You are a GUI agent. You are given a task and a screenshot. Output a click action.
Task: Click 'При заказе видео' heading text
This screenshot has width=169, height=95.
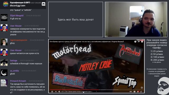tap(157, 40)
